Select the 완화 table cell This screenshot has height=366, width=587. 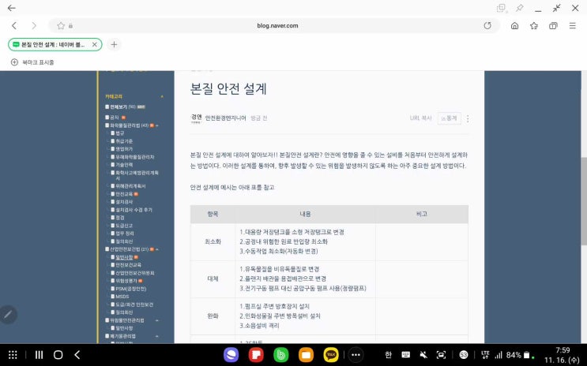(x=213, y=316)
